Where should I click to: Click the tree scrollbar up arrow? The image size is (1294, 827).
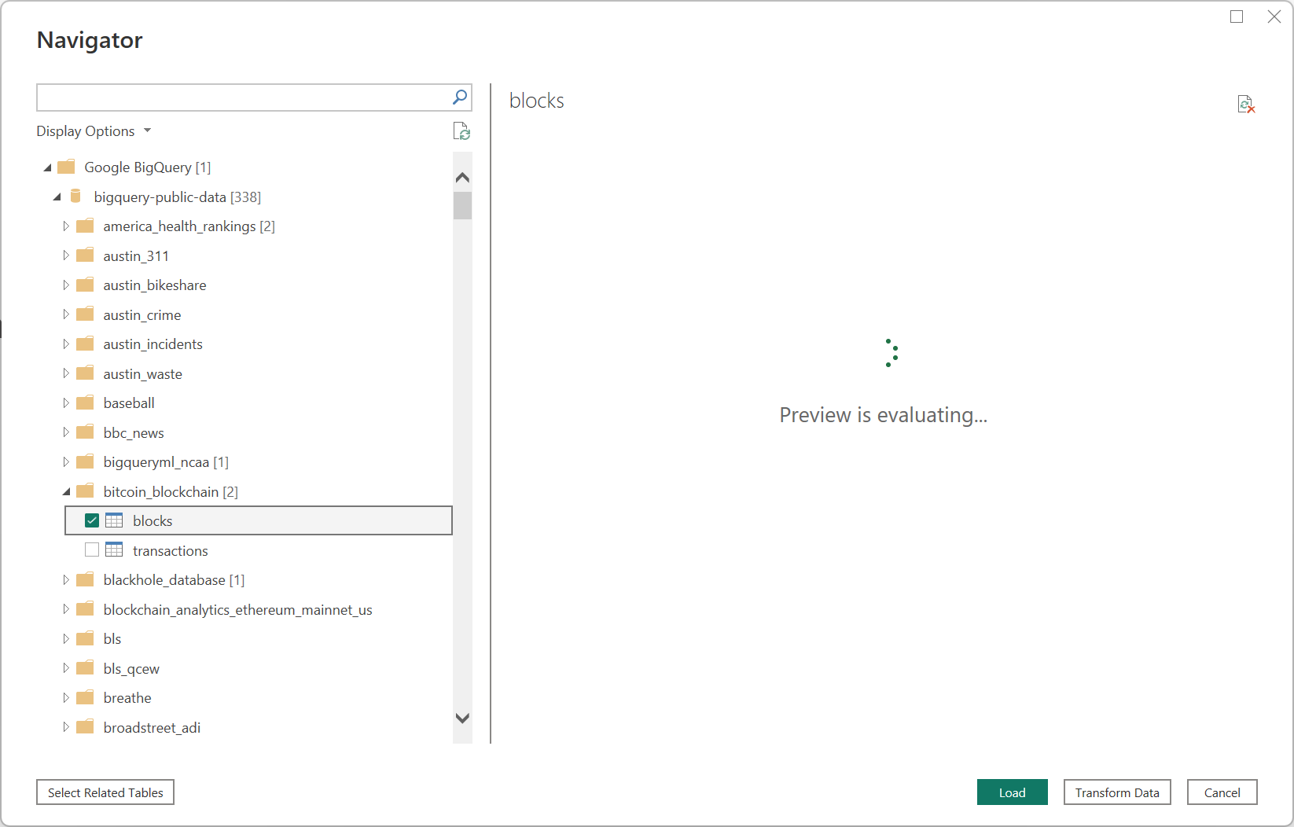pos(462,177)
